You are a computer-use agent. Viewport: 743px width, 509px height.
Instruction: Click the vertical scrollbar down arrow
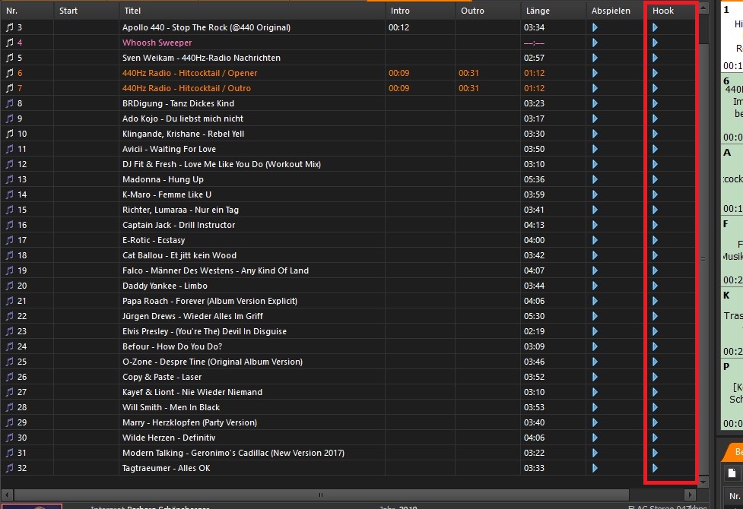pyautogui.click(x=703, y=482)
